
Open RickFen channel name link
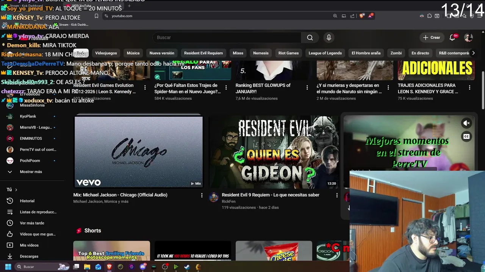click(x=228, y=201)
